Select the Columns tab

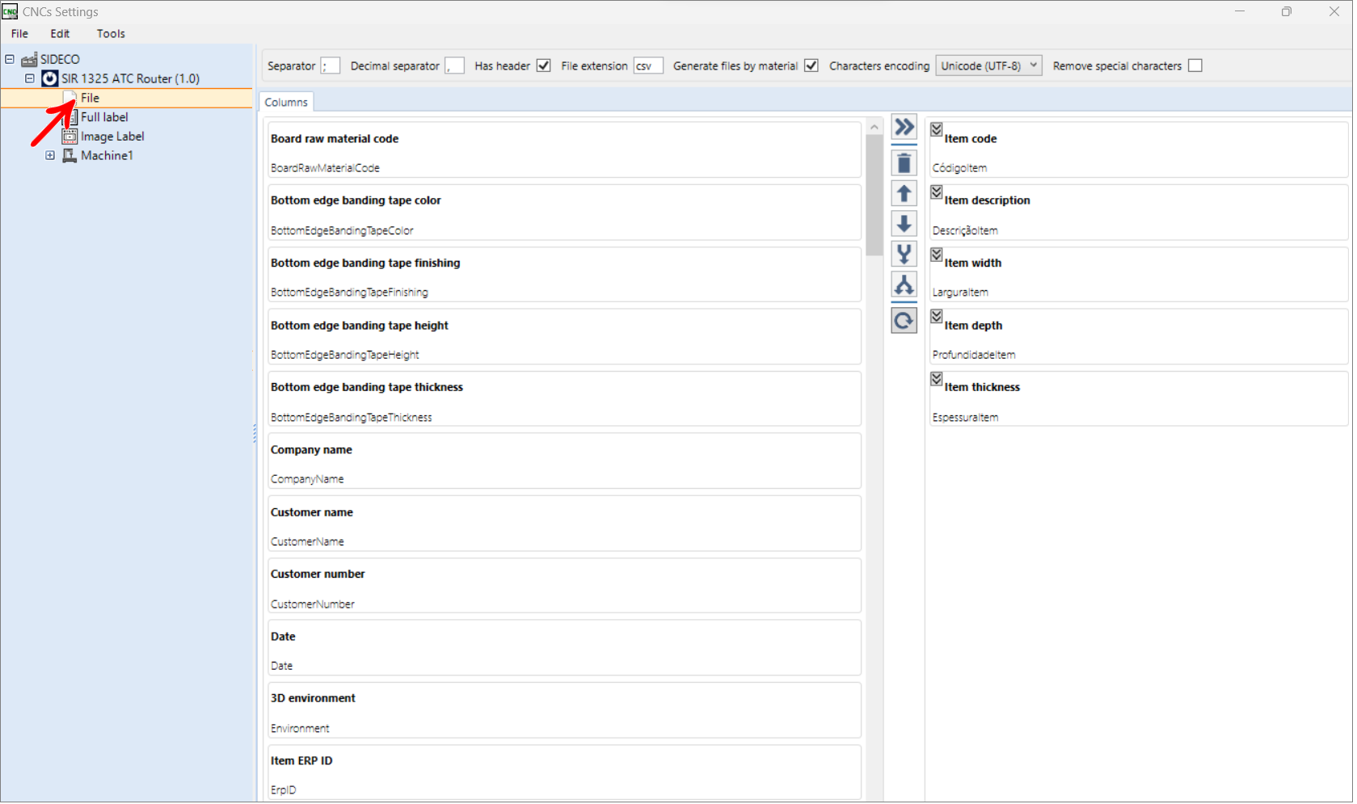pos(287,103)
